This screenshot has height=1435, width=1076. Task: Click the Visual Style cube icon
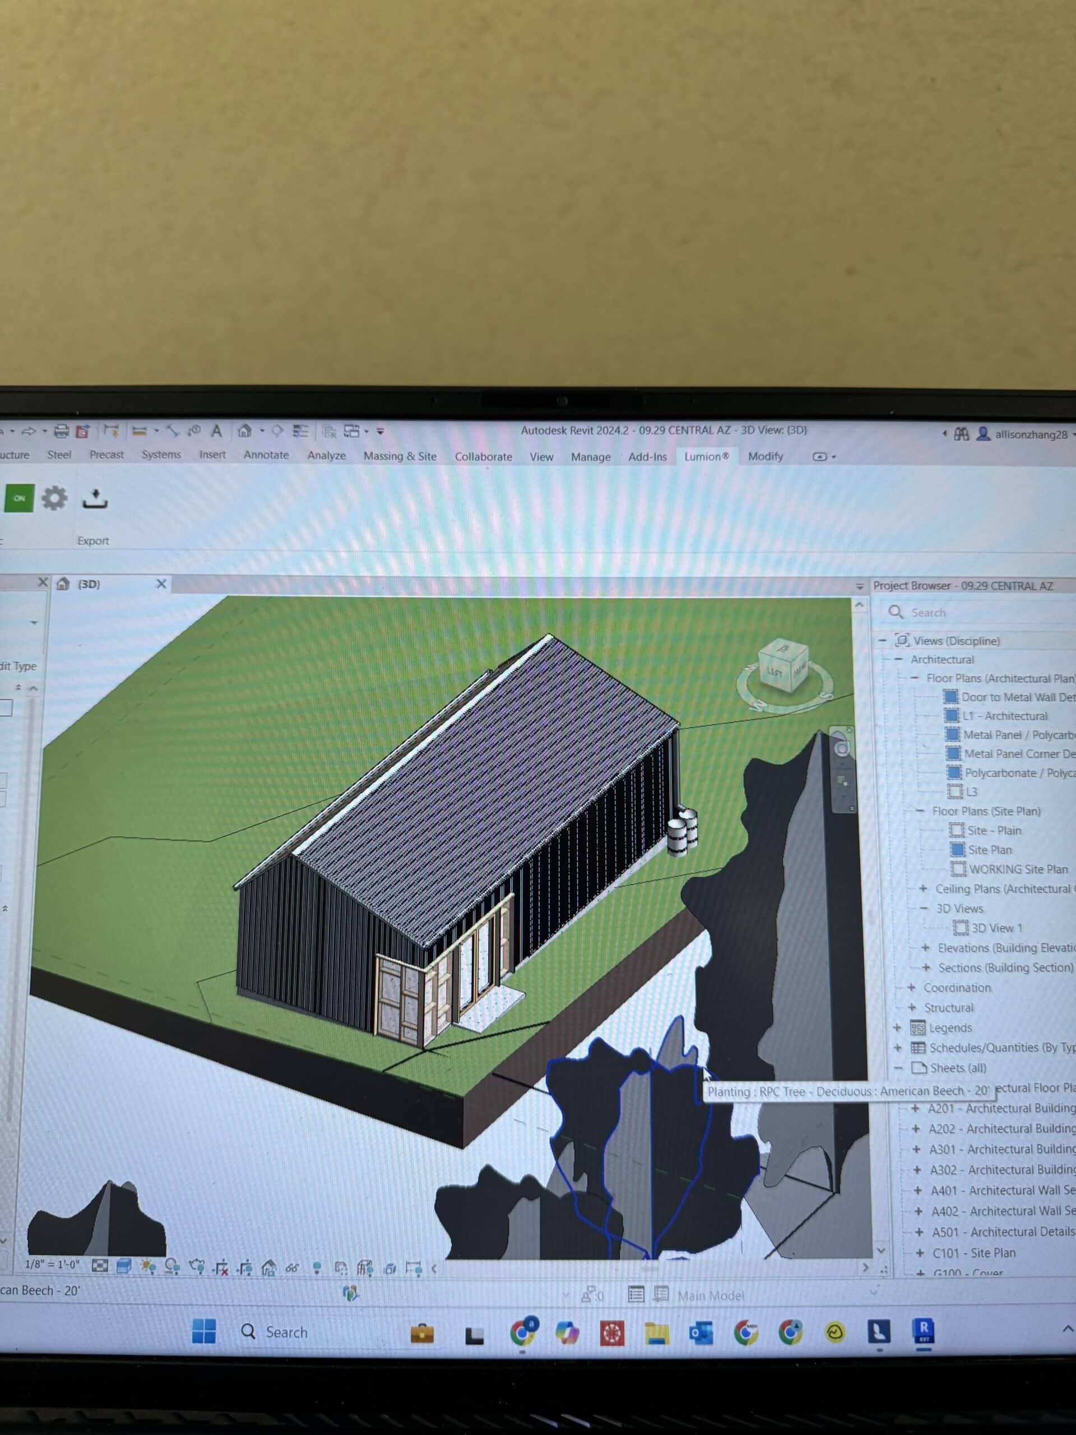[x=124, y=1266]
